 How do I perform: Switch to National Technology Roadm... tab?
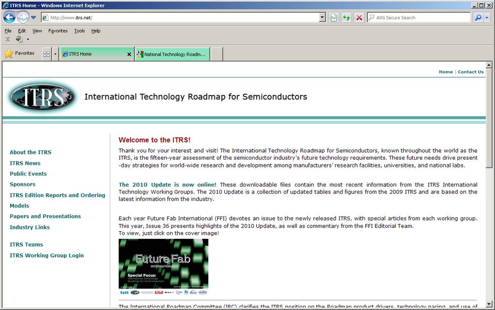(x=173, y=54)
